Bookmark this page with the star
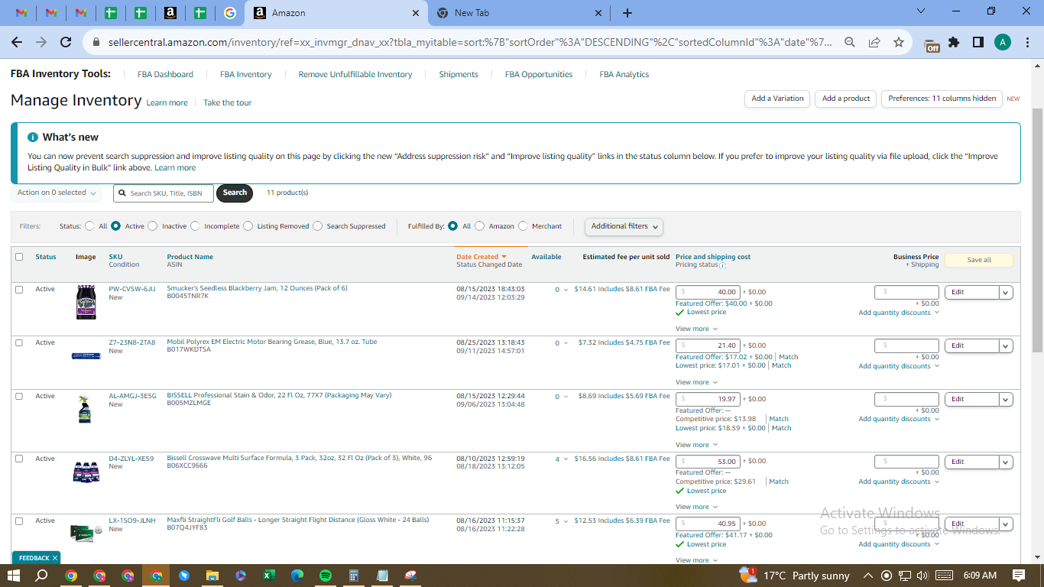This screenshot has width=1044, height=587. coord(899,42)
